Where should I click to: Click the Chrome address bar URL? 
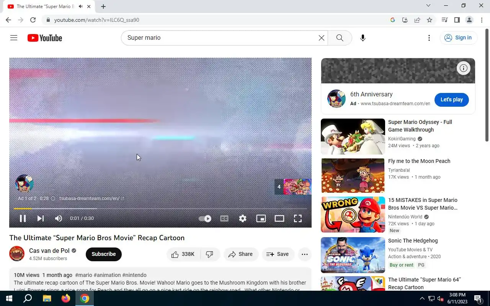97,20
